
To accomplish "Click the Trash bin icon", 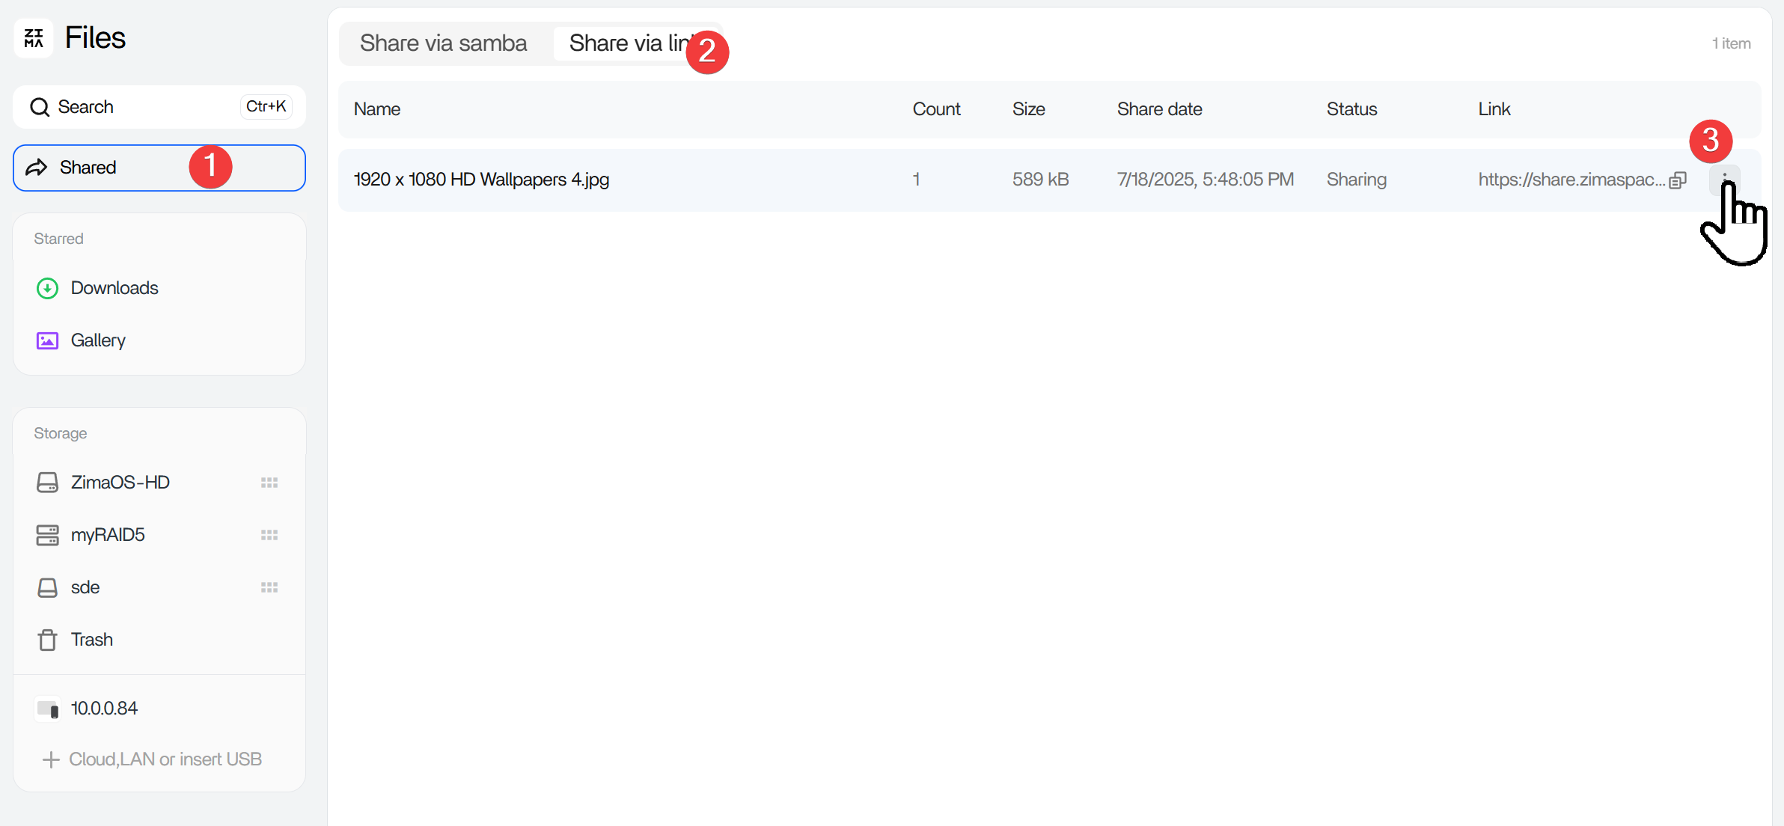I will 47,640.
